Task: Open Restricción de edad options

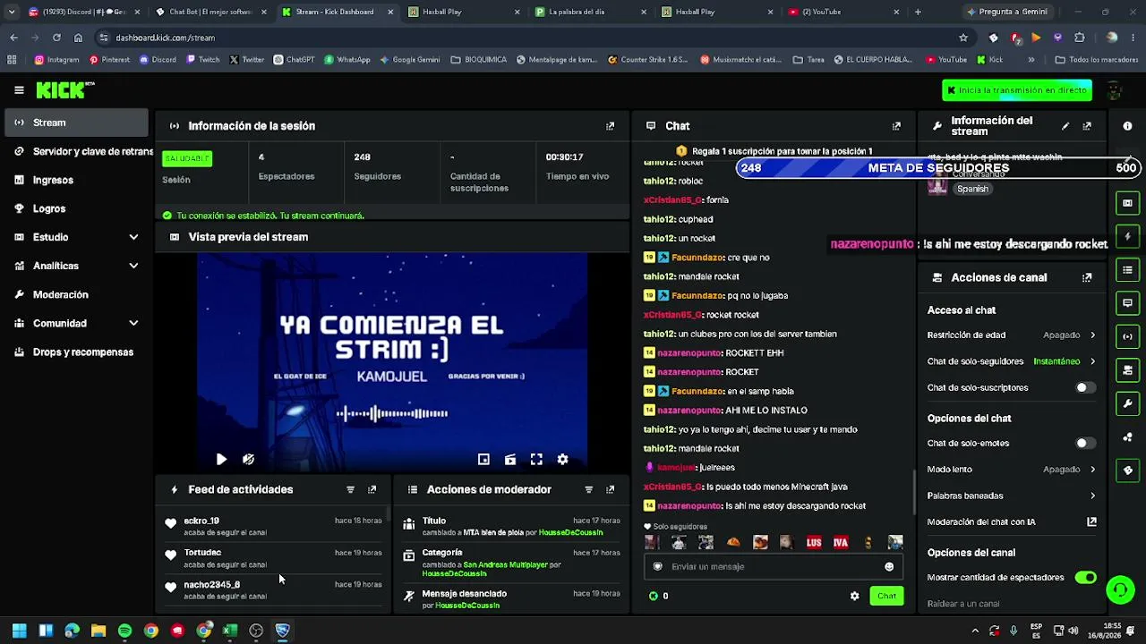Action: [1012, 335]
